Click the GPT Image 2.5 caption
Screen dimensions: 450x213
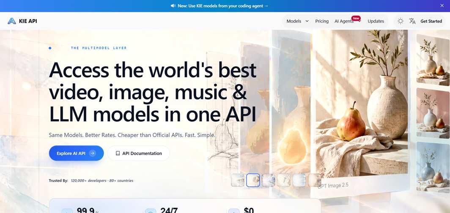pos(333,185)
